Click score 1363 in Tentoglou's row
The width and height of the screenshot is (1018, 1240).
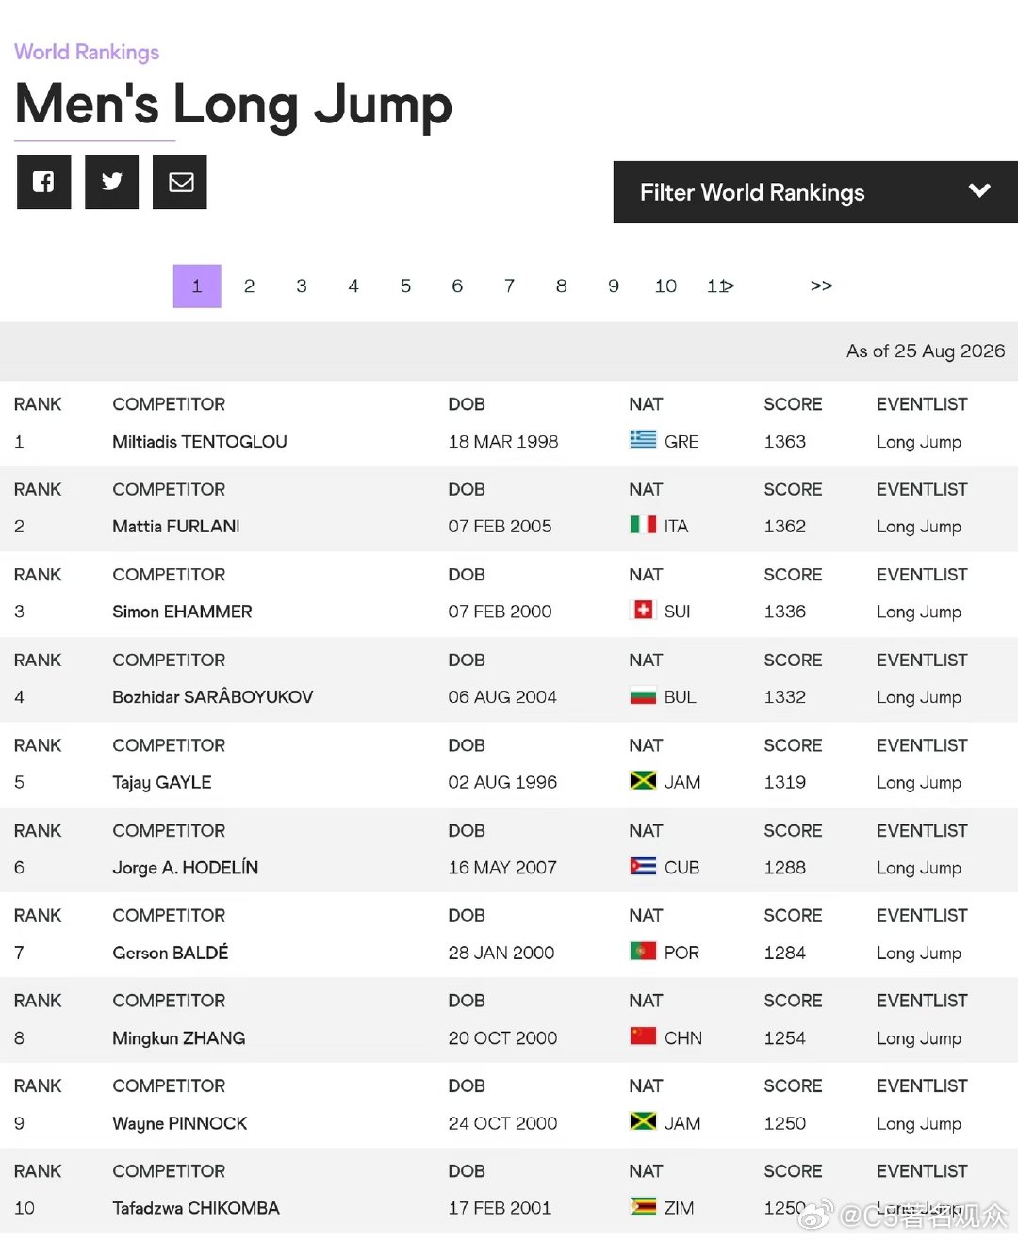tap(785, 442)
